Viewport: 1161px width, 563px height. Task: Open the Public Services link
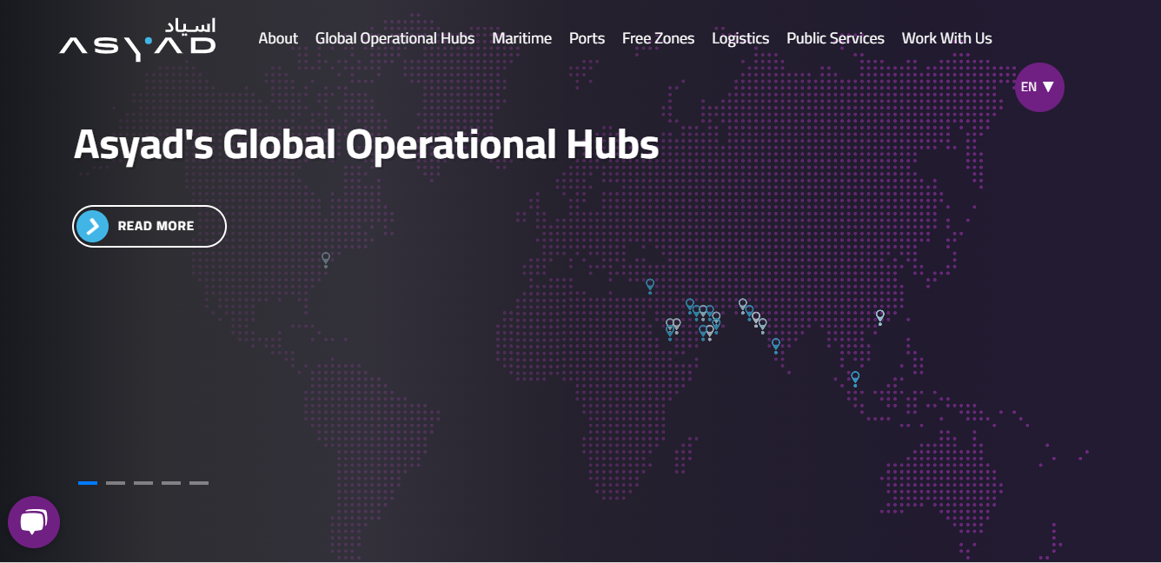[x=835, y=38]
